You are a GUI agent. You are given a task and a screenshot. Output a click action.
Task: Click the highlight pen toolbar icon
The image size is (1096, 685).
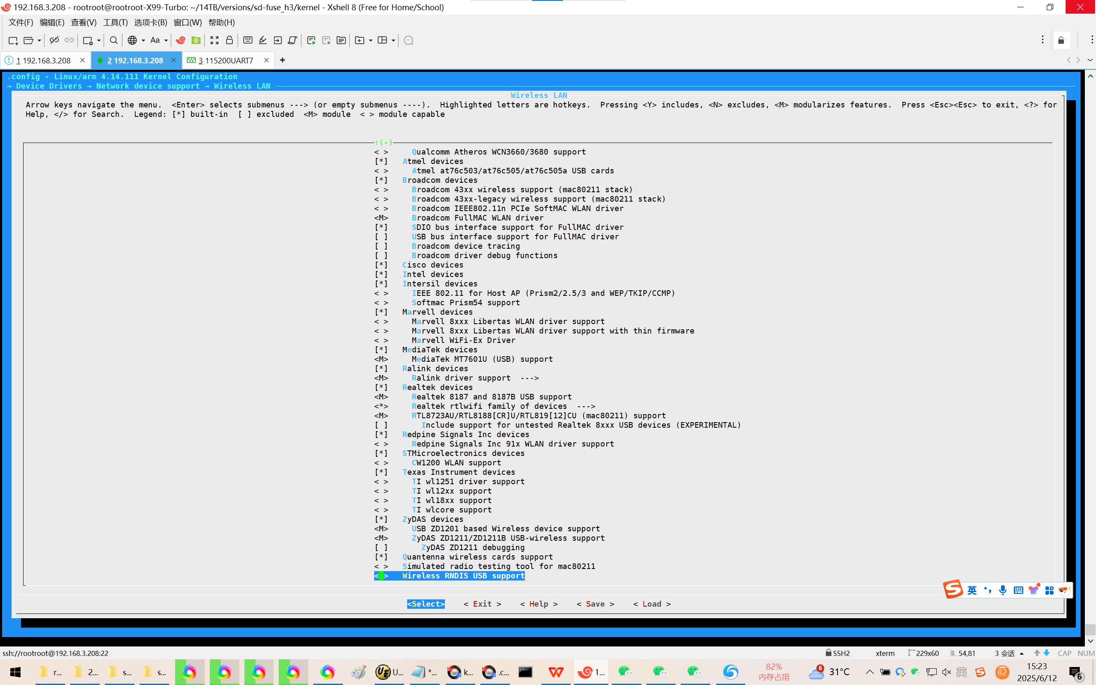point(263,40)
